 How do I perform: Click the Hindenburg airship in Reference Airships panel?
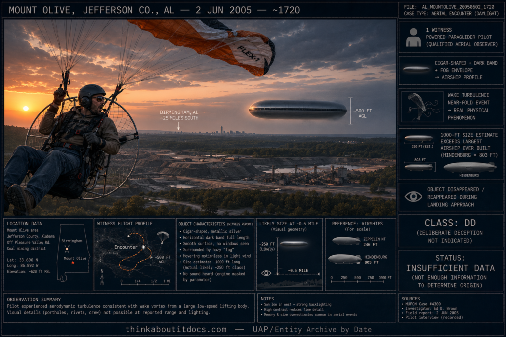point(344,259)
